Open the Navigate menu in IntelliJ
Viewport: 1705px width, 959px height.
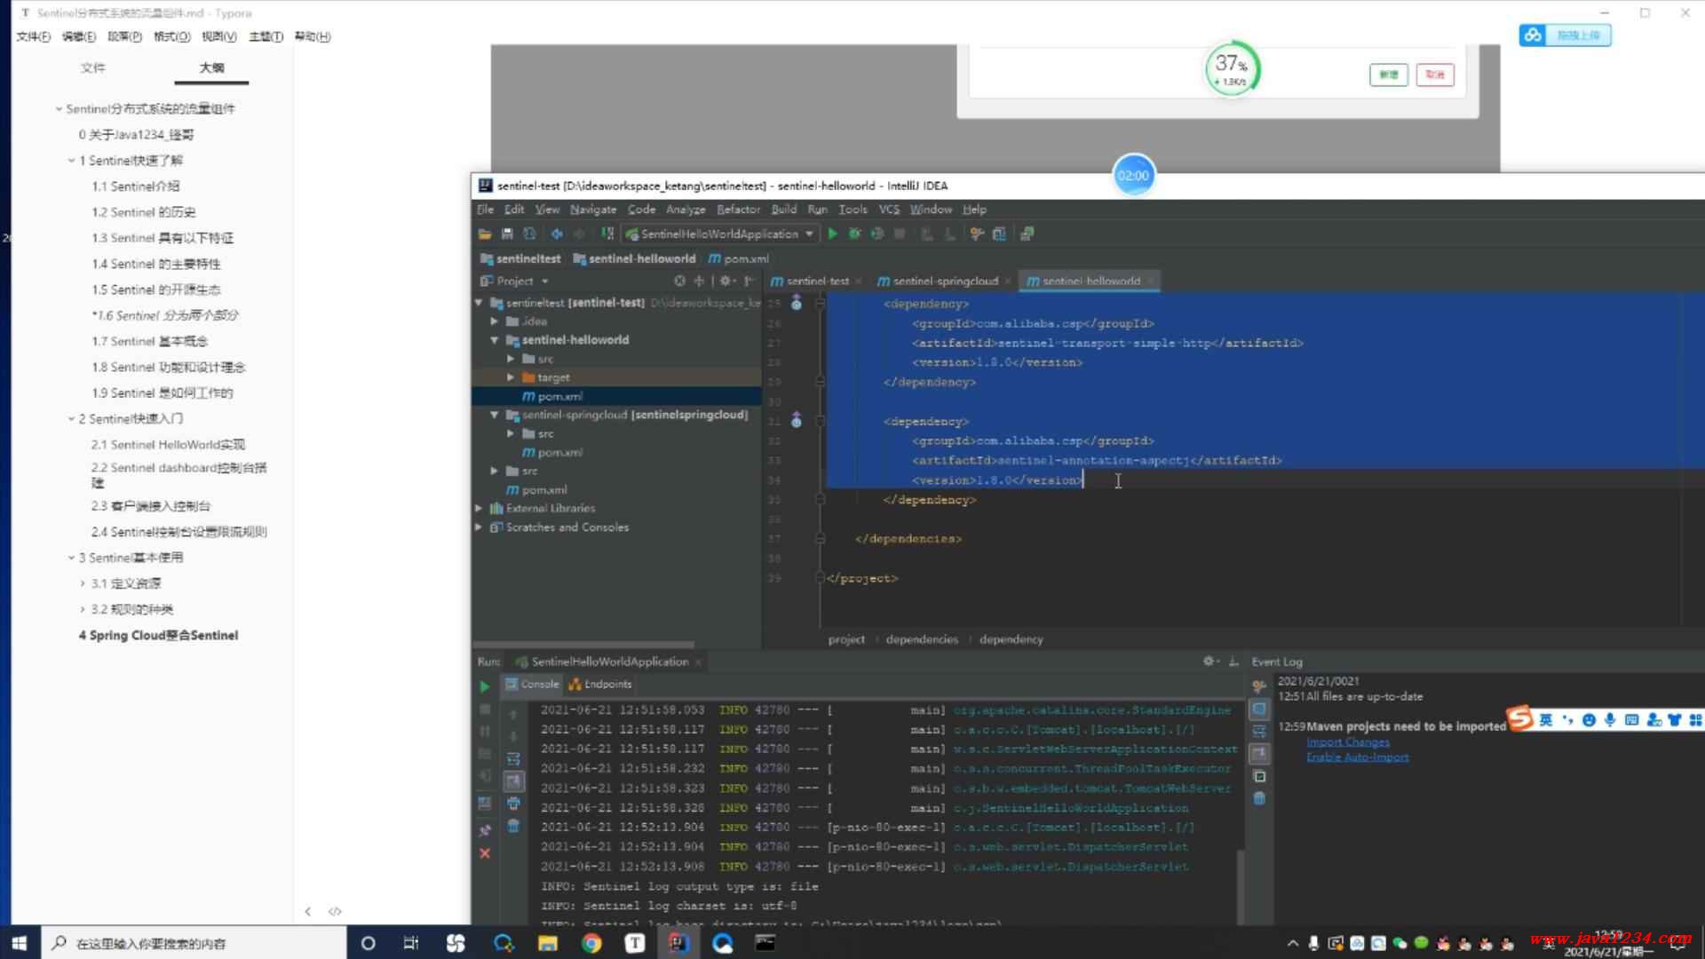tap(592, 210)
